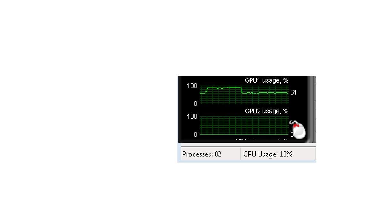Click the GPU1 usage graph
Screen dimensions: 368x207
(244, 95)
